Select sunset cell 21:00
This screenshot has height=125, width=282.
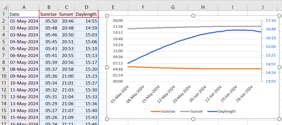point(66,76)
